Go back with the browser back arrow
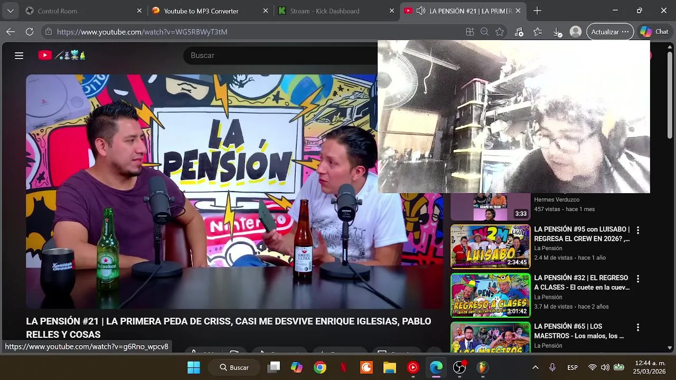Image resolution: width=676 pixels, height=380 pixels. (x=11, y=32)
